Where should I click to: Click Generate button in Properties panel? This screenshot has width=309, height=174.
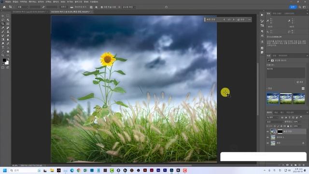coord(300,82)
